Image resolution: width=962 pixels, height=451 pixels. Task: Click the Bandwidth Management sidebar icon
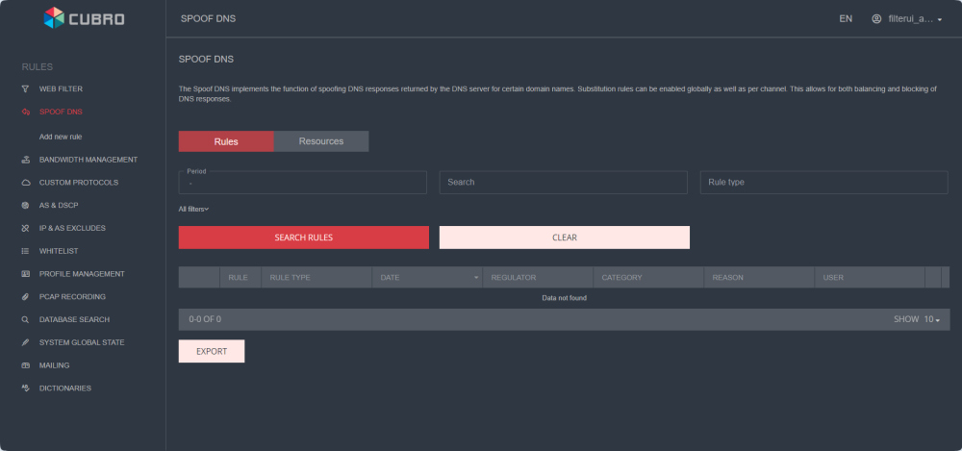[x=26, y=160]
